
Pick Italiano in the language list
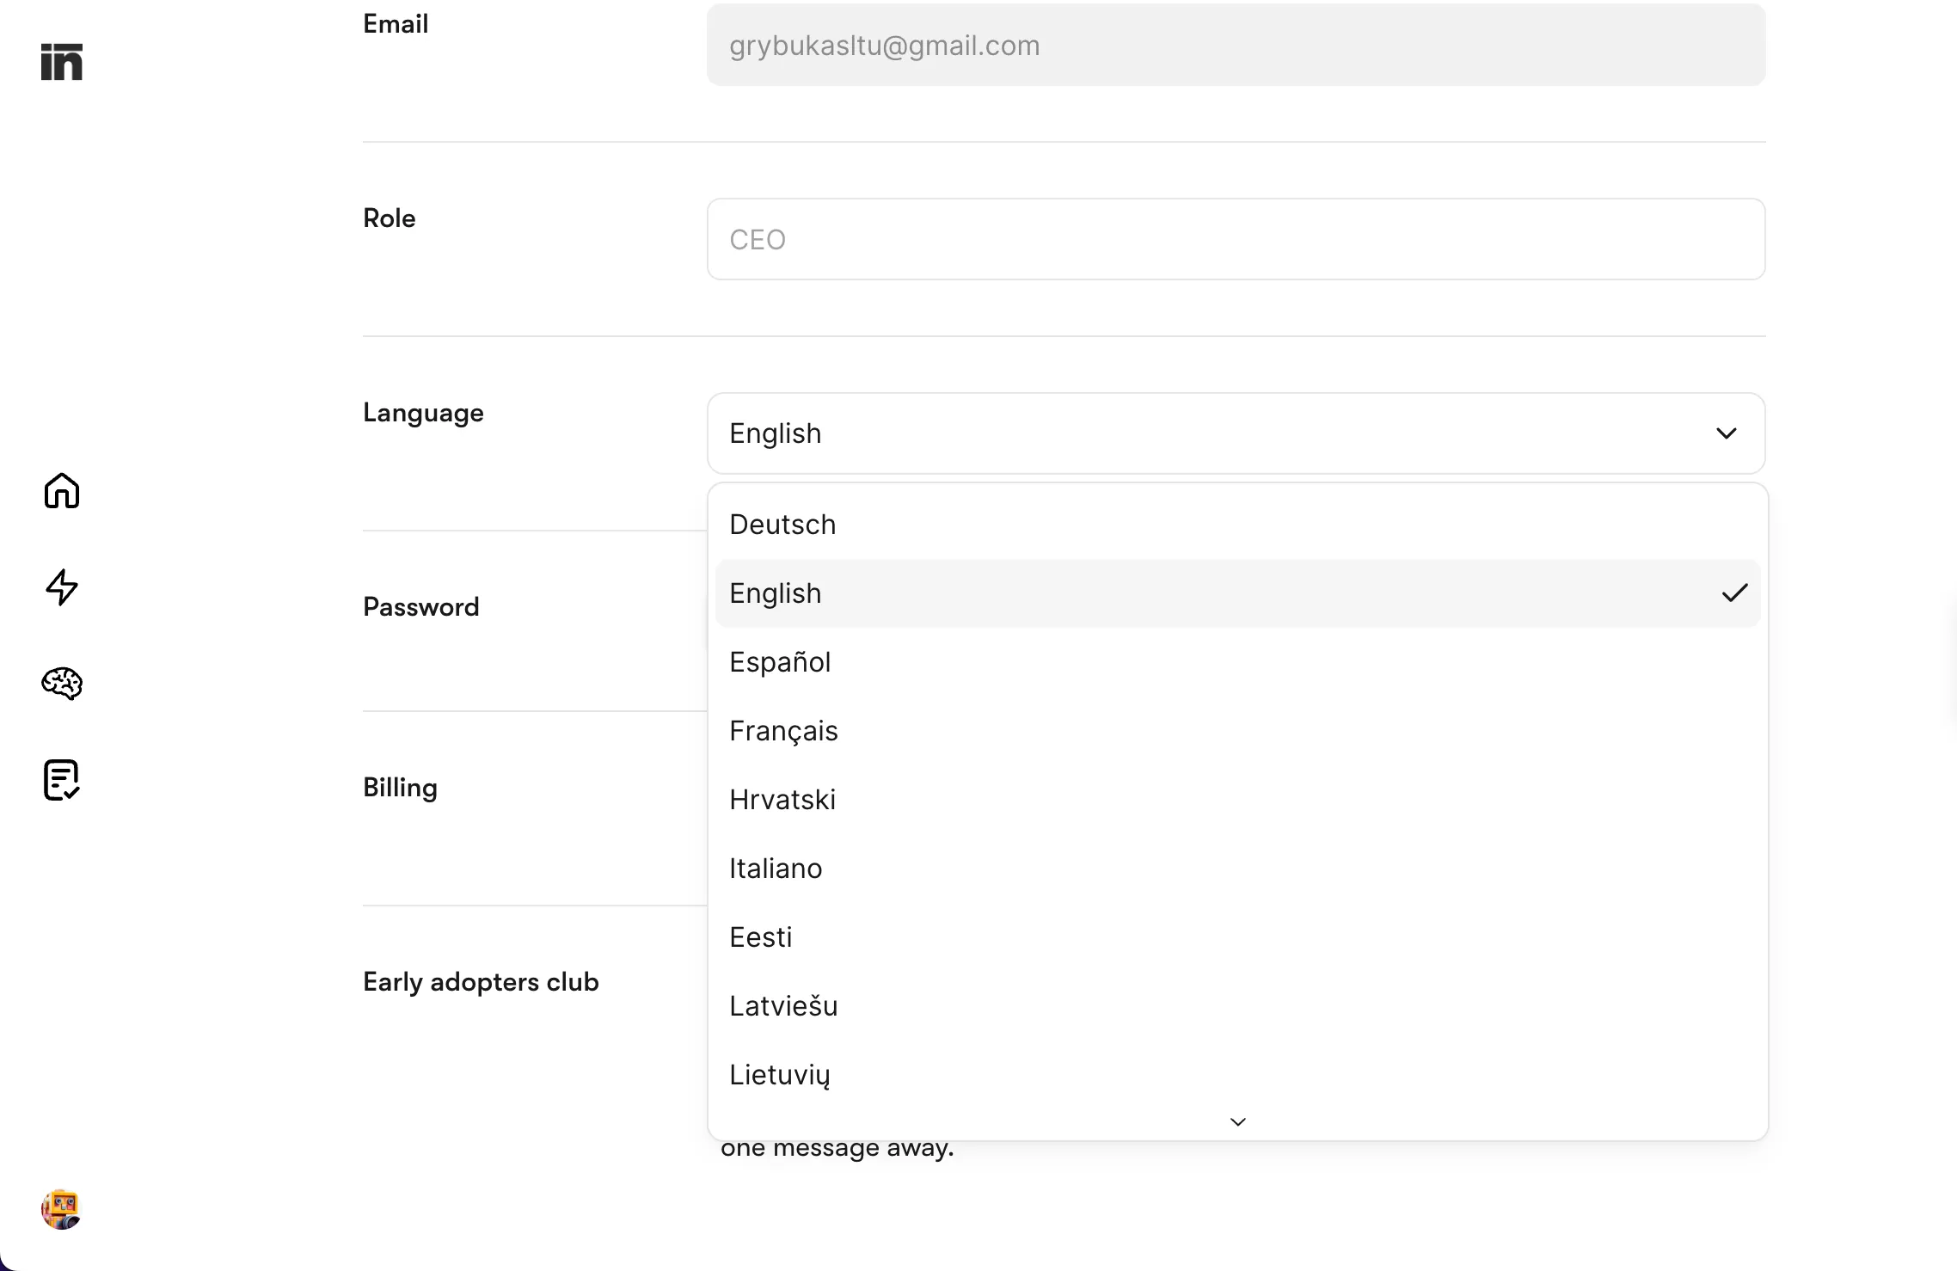(776, 869)
